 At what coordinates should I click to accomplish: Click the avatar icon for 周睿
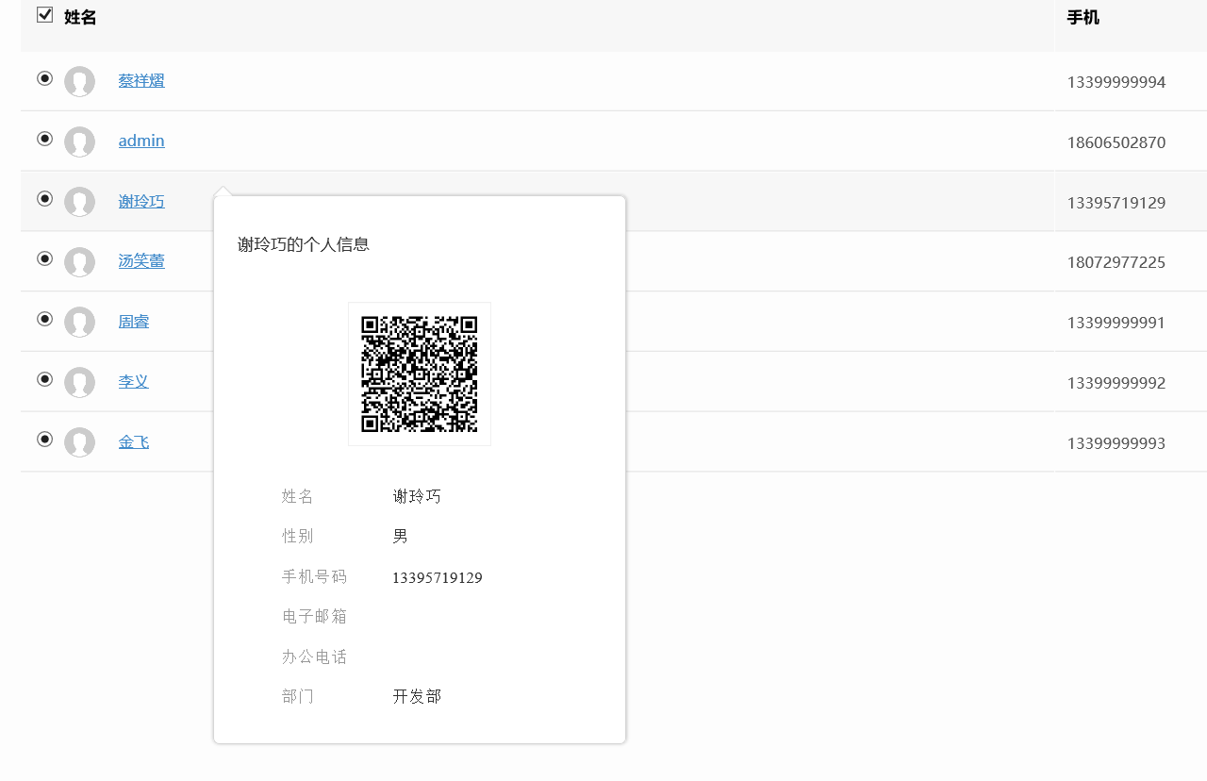79,323
